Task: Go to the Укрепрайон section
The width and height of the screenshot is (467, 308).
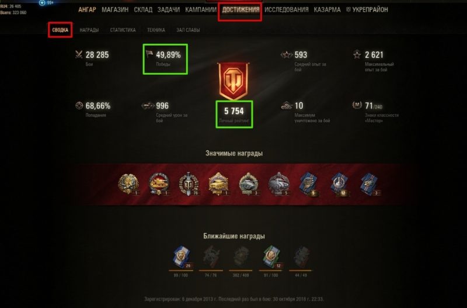Action: click(x=367, y=10)
